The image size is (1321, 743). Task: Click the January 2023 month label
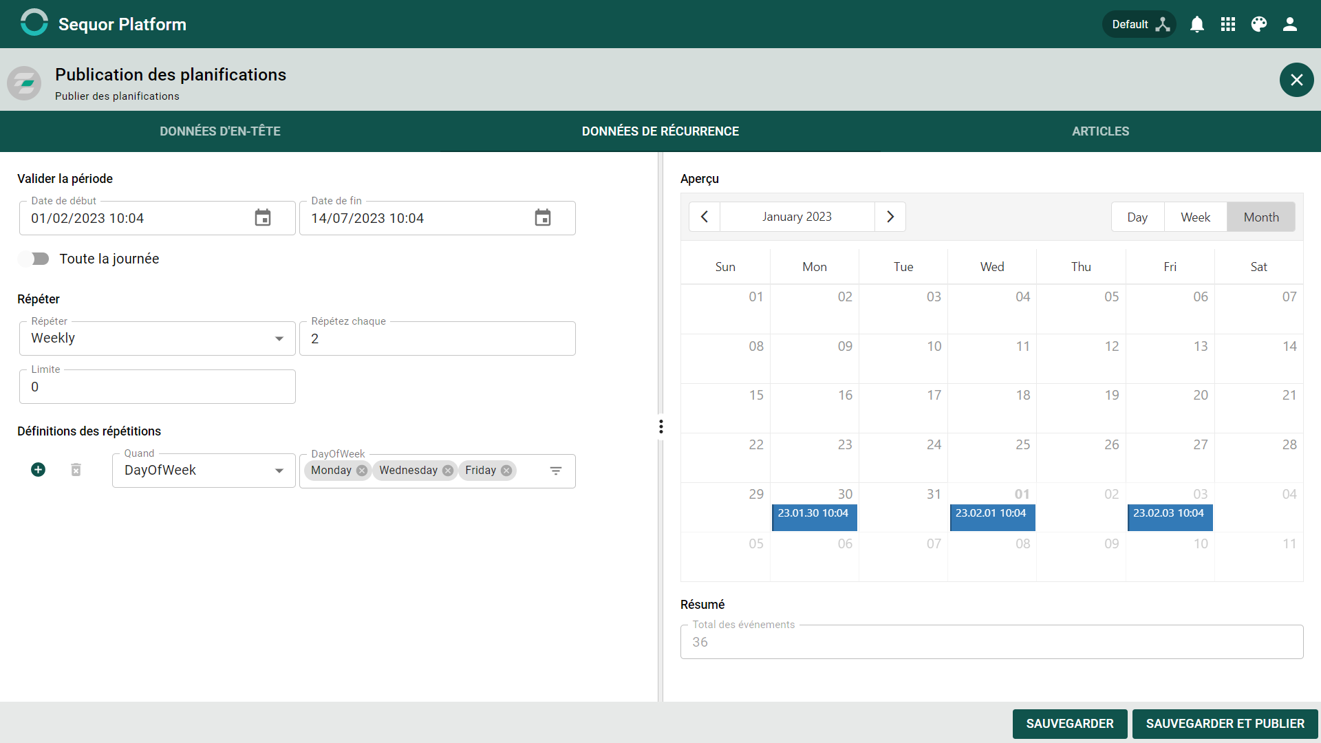(797, 217)
